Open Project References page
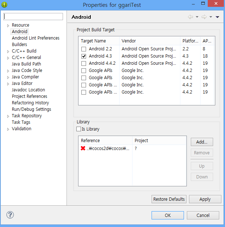The width and height of the screenshot is (225, 227). pos(30,96)
